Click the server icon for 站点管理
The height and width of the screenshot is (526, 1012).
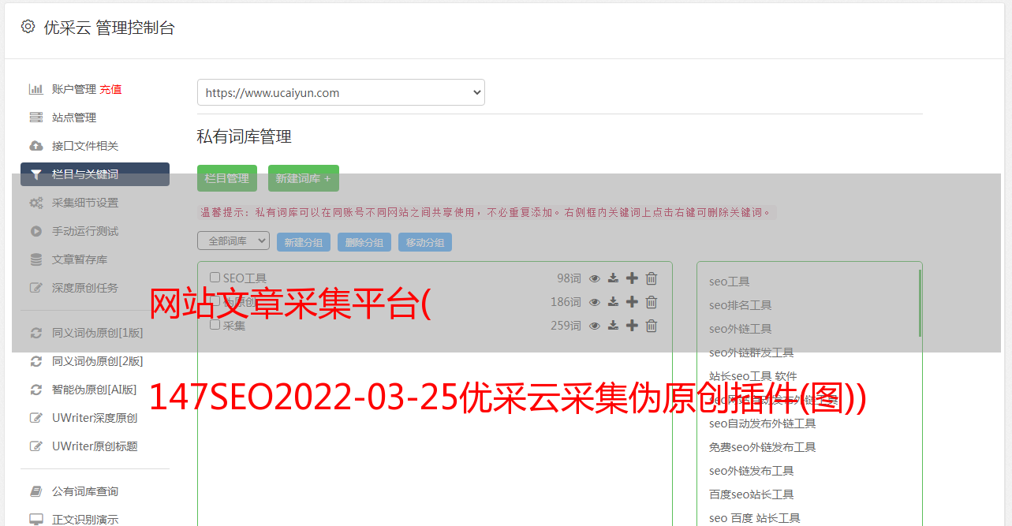pos(36,118)
